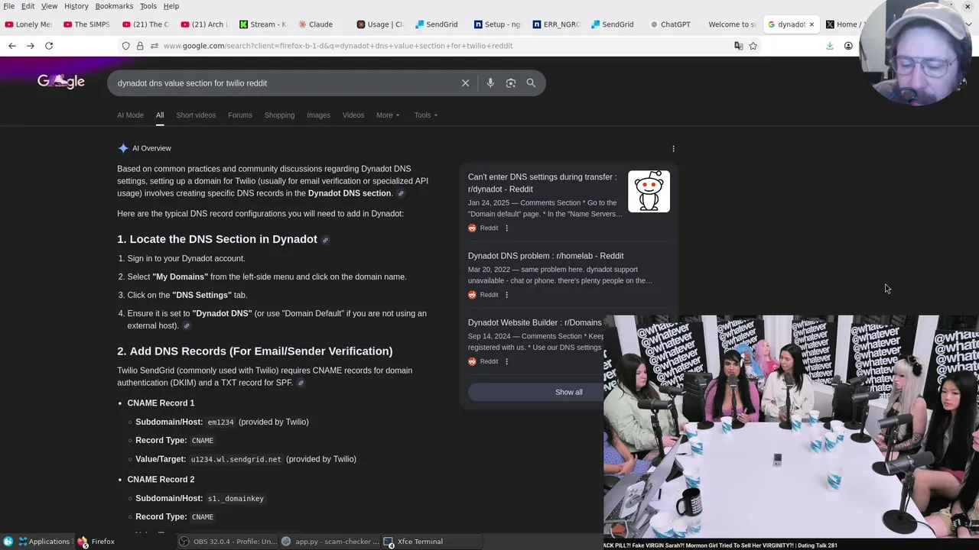Switch to the Lonely Me YouTube tab
The image size is (979, 550).
[29, 24]
